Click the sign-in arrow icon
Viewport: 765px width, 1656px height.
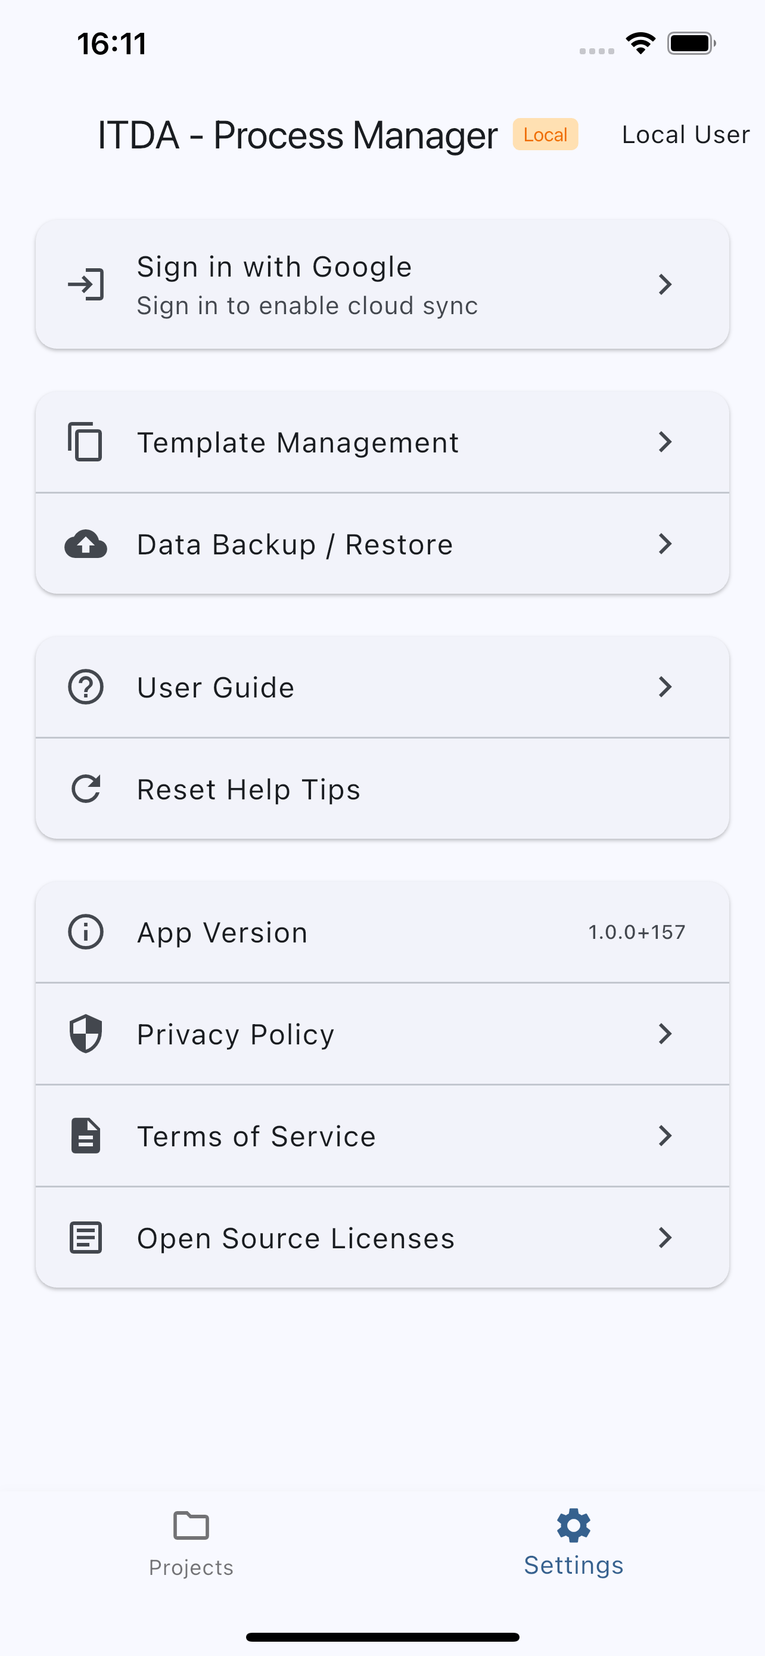click(x=86, y=284)
